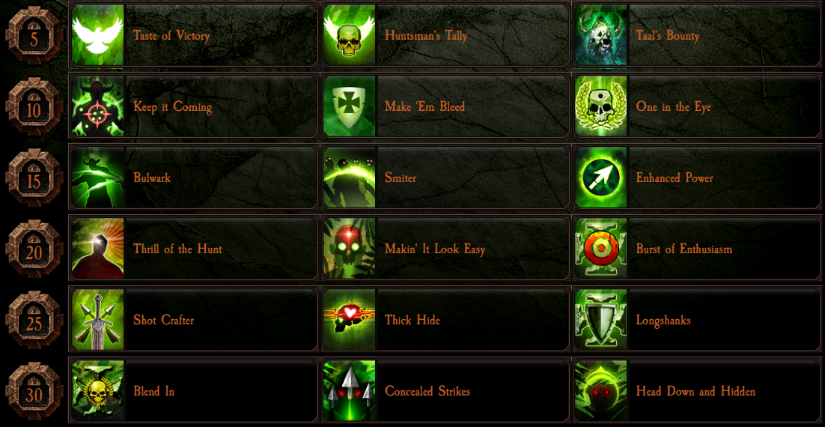Click the cross shield Make 'Em Bleed icon
The image size is (825, 427).
350,106
